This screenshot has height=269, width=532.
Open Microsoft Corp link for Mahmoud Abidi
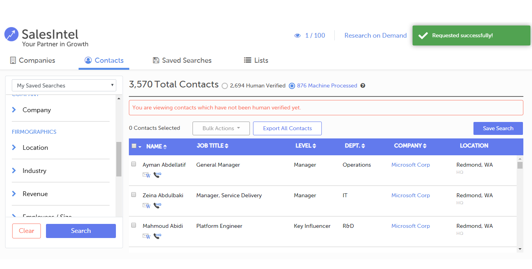click(x=411, y=226)
